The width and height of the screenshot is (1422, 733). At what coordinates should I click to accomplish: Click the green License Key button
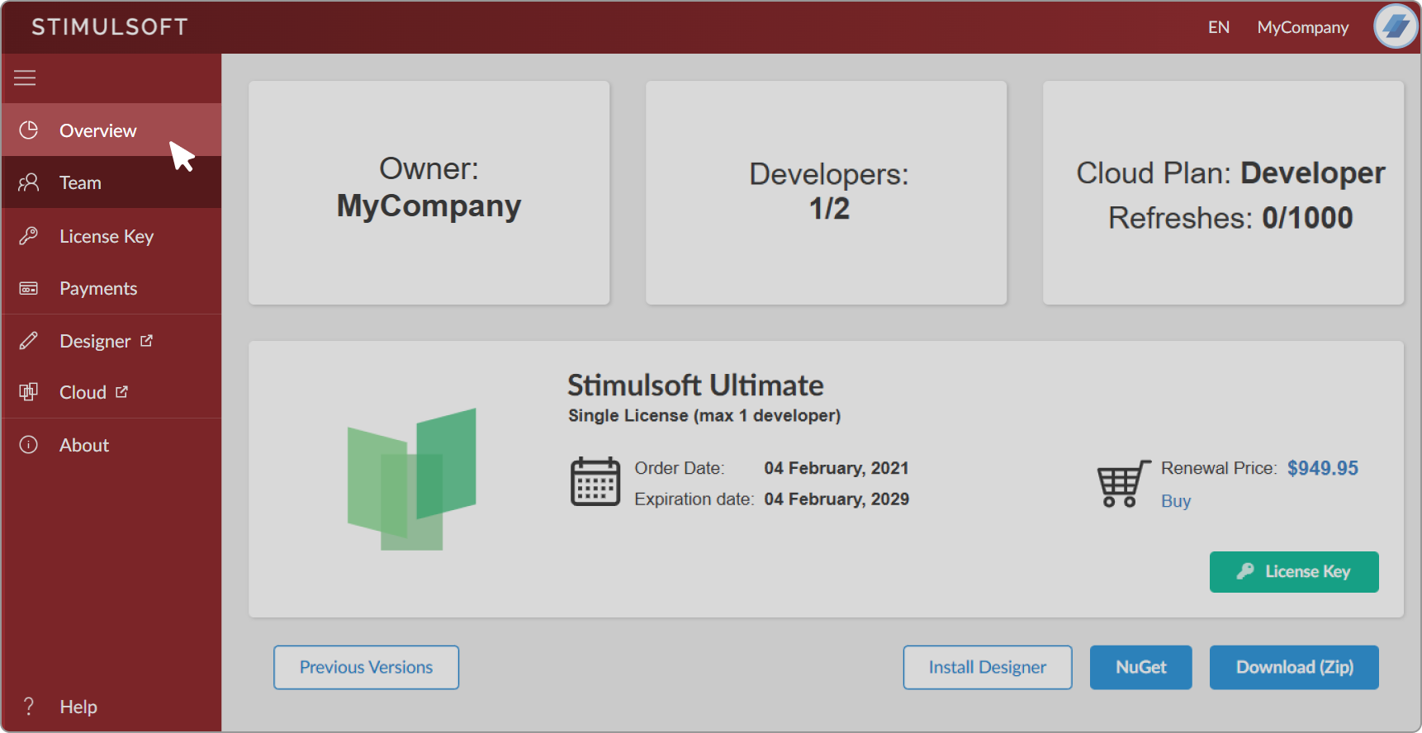click(x=1294, y=572)
